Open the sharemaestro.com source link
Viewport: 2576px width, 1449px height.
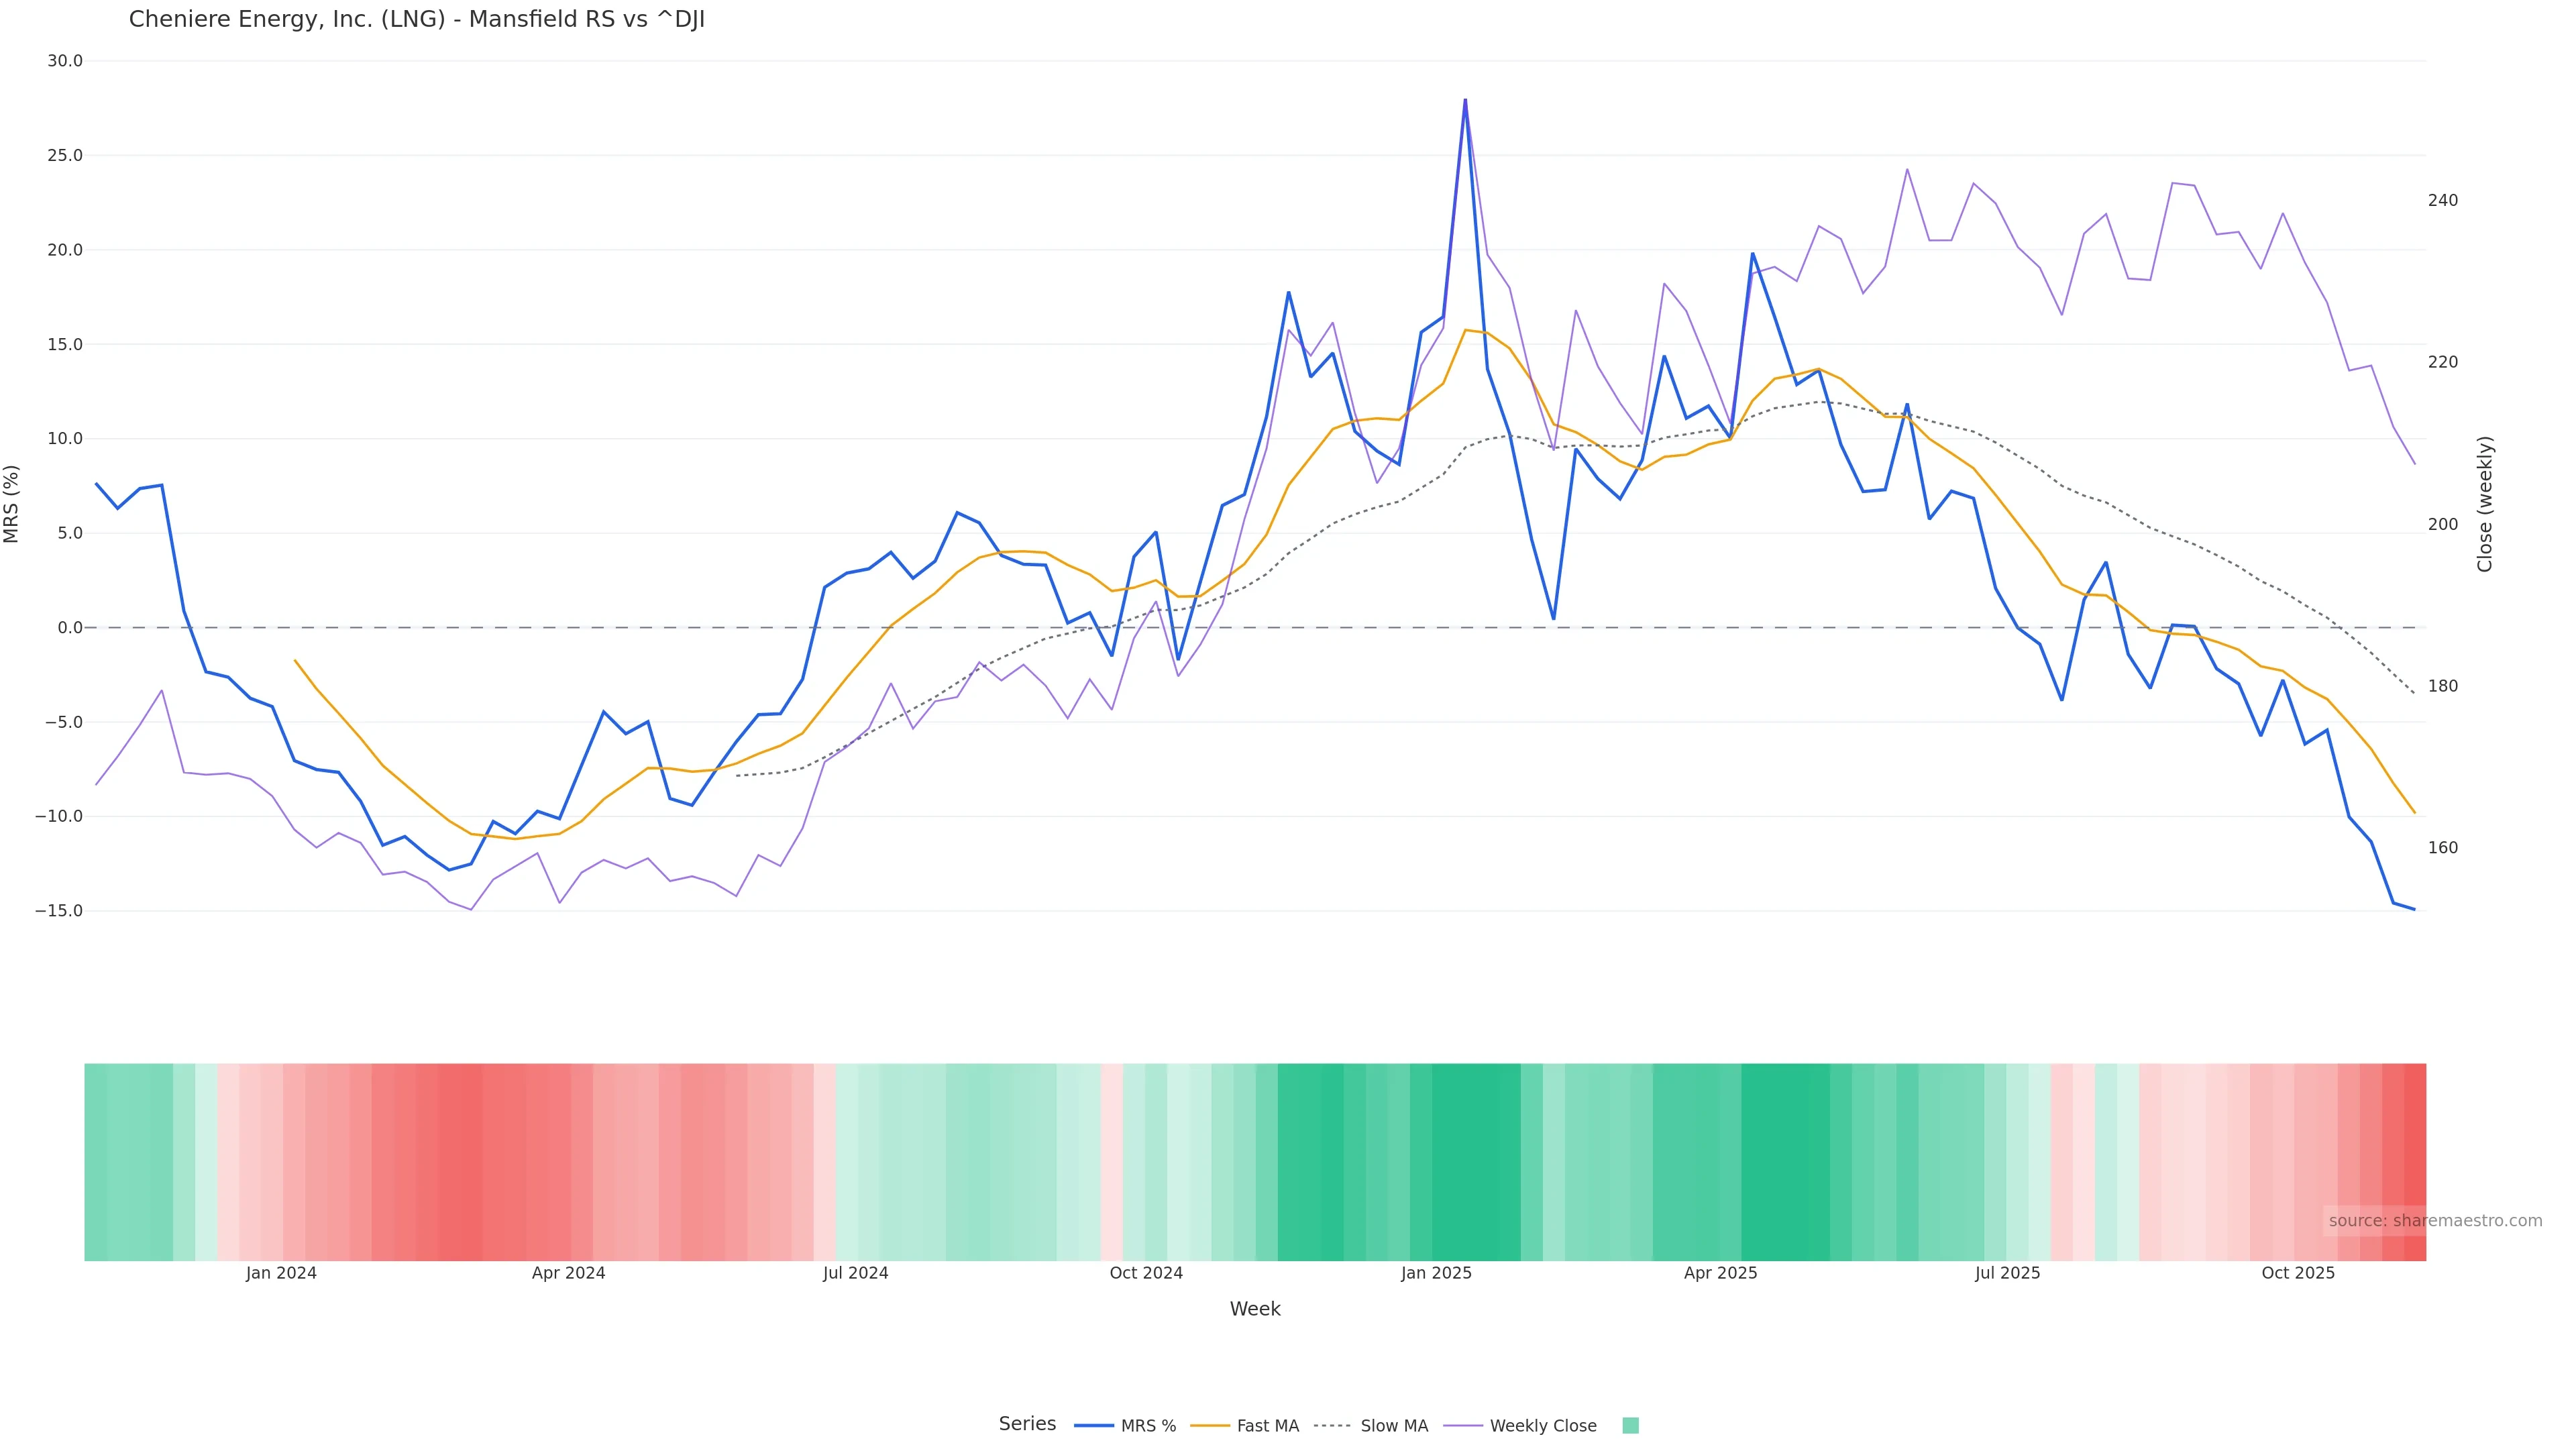coord(2434,1221)
